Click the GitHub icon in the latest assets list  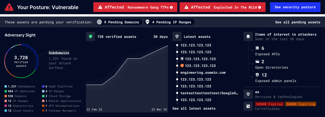click(x=182, y=59)
